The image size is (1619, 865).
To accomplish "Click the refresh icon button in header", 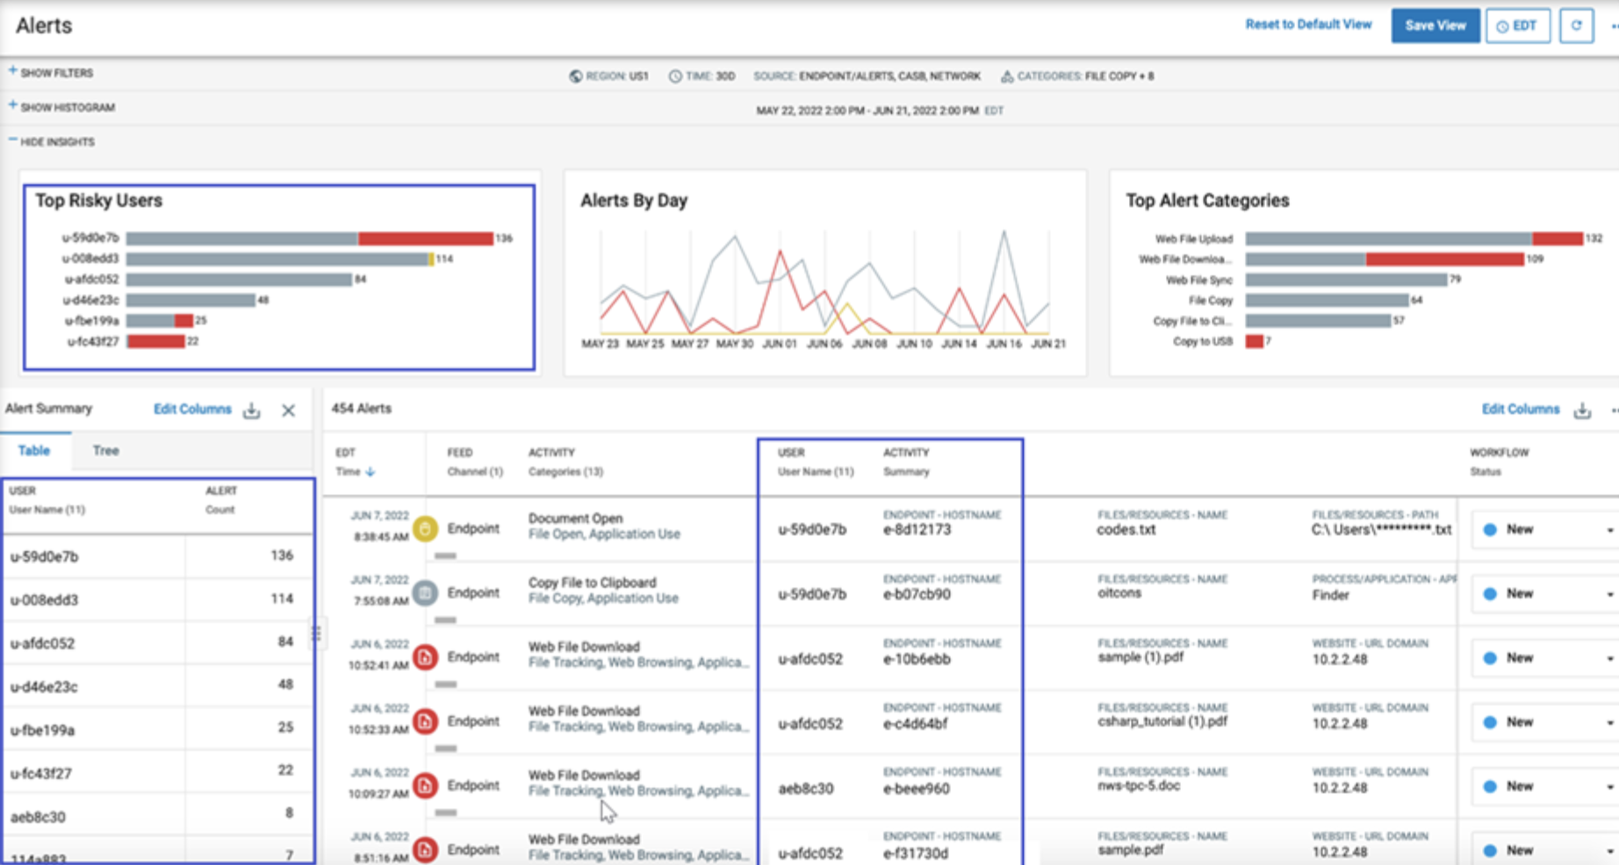I will click(x=1576, y=25).
